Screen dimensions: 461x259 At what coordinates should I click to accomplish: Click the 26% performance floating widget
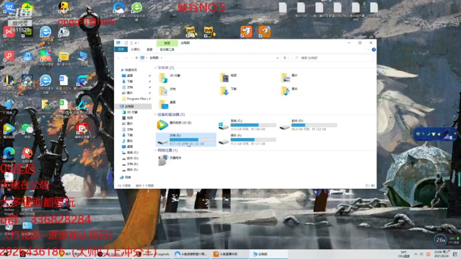coord(440,240)
